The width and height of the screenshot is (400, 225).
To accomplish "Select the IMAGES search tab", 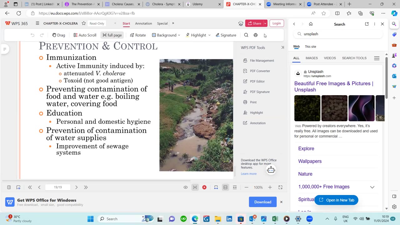I will click(x=312, y=58).
